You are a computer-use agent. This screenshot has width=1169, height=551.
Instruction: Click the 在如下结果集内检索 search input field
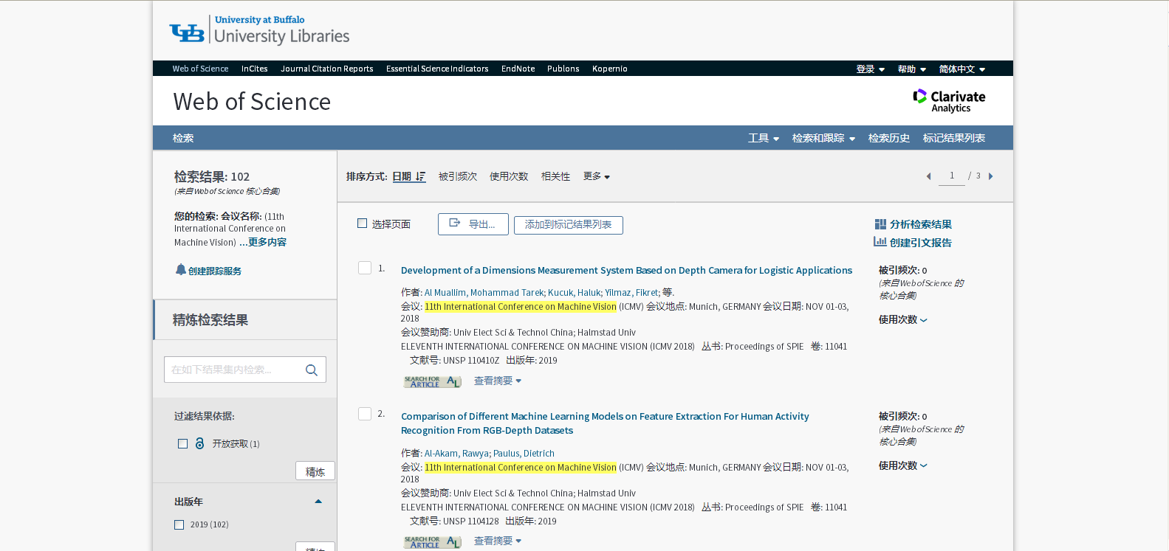click(x=233, y=370)
